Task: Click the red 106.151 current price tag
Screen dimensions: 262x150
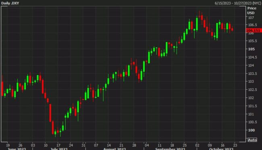Action: 254,30
